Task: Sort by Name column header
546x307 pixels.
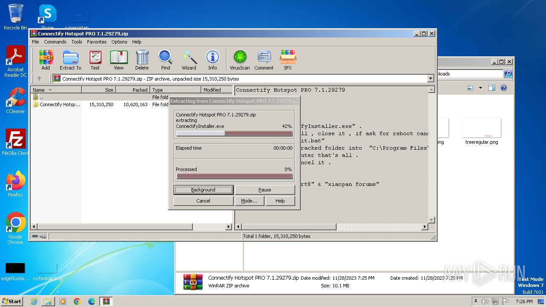Action: [x=56, y=90]
